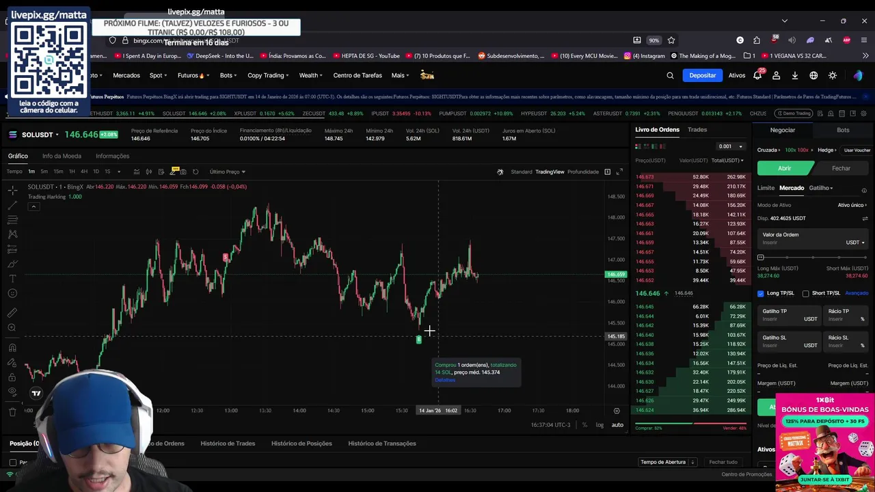Click the order type info icon

coord(864,190)
